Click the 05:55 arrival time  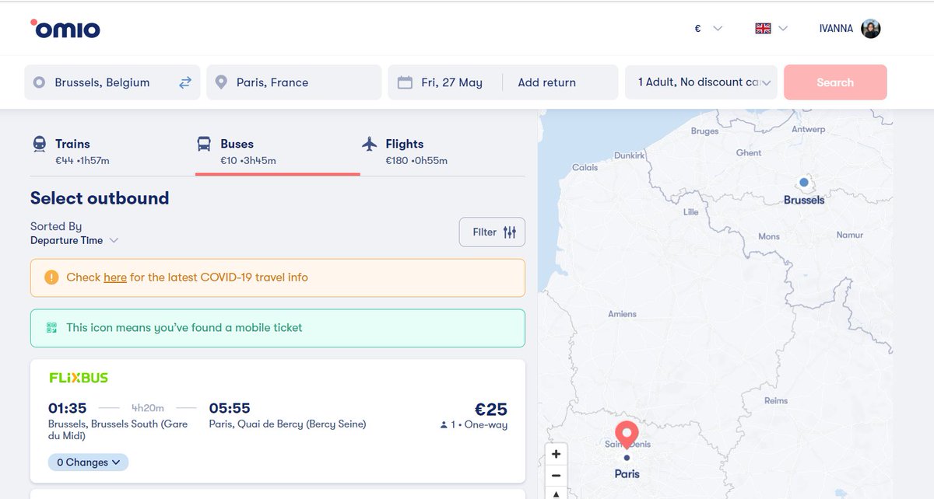pyautogui.click(x=230, y=408)
